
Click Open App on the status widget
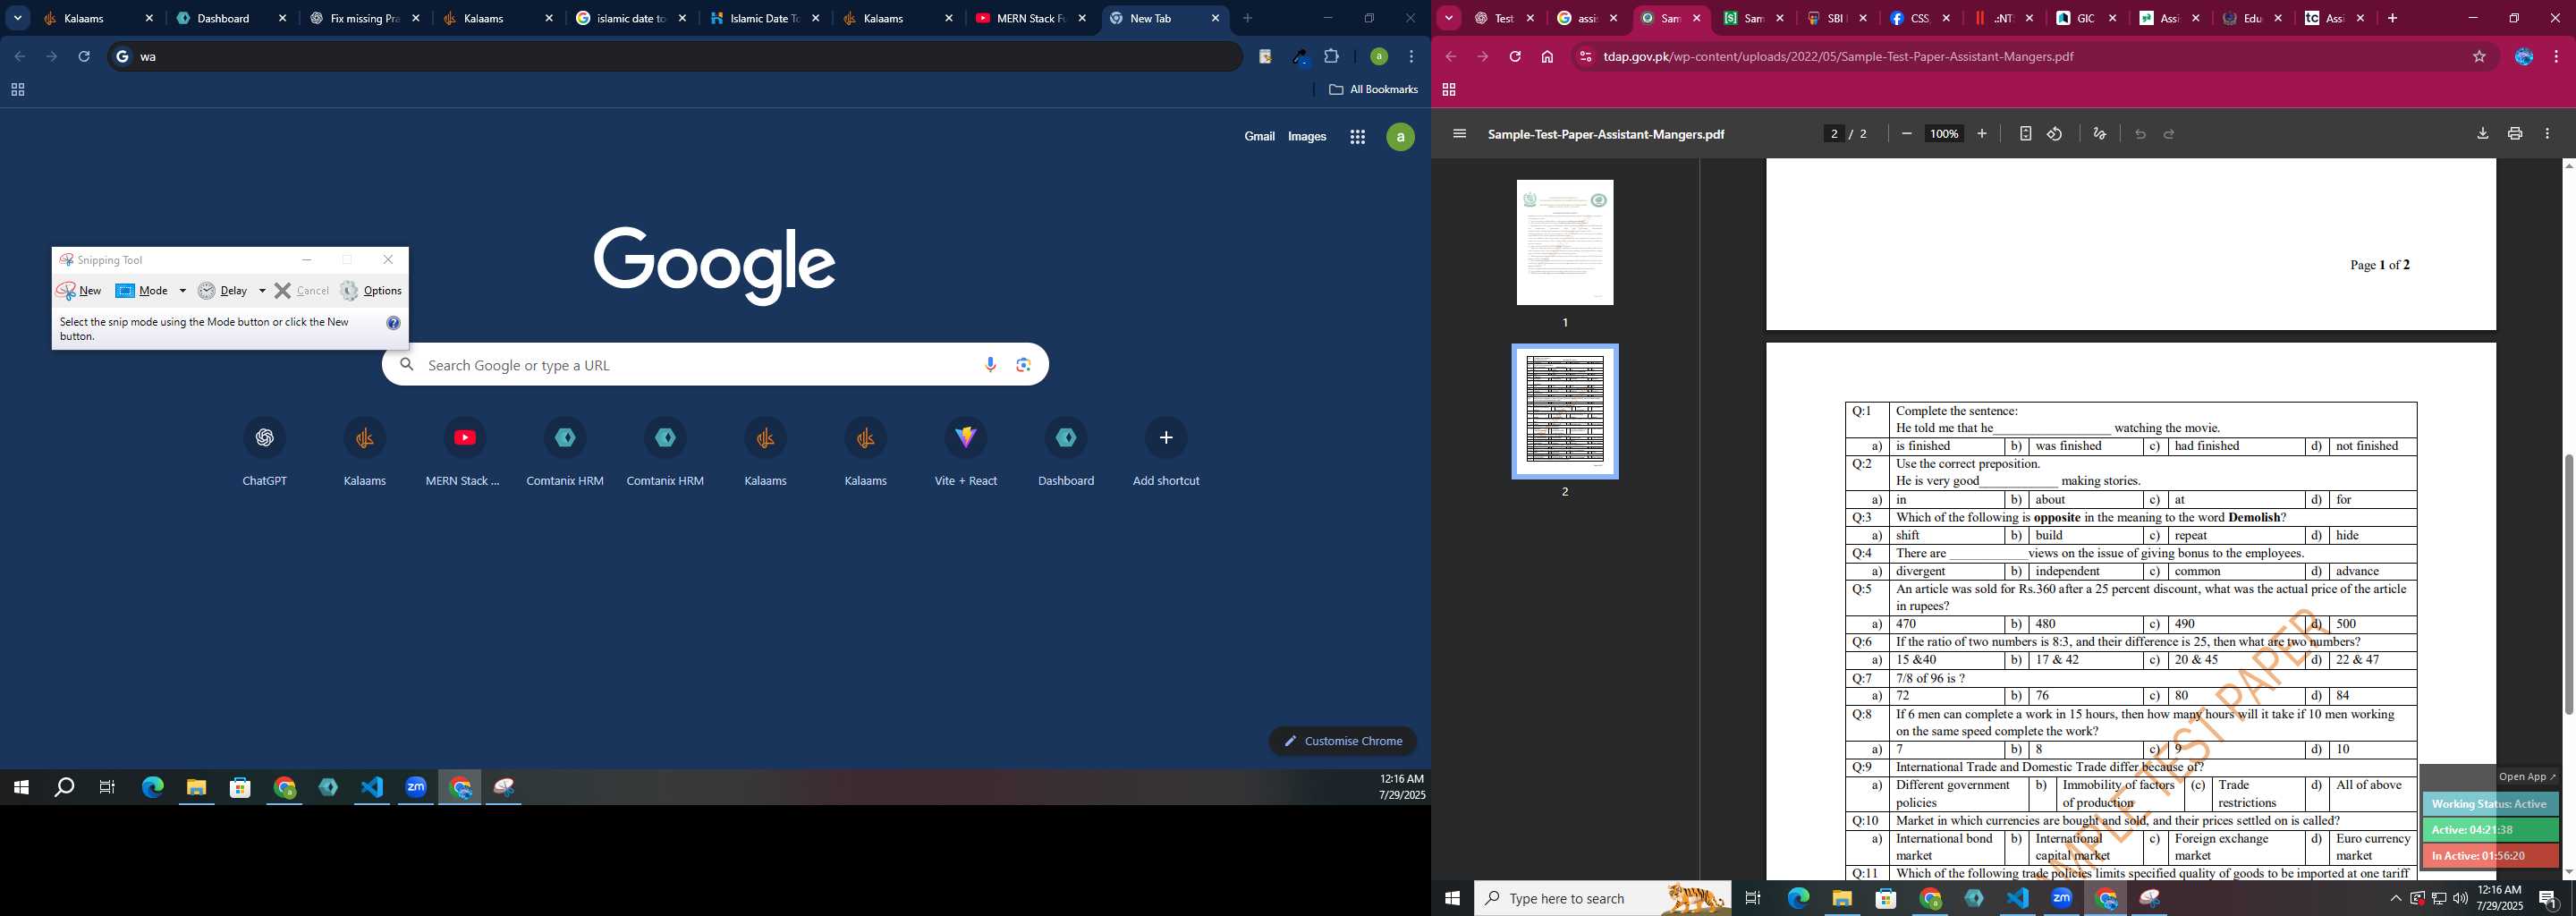point(2526,777)
